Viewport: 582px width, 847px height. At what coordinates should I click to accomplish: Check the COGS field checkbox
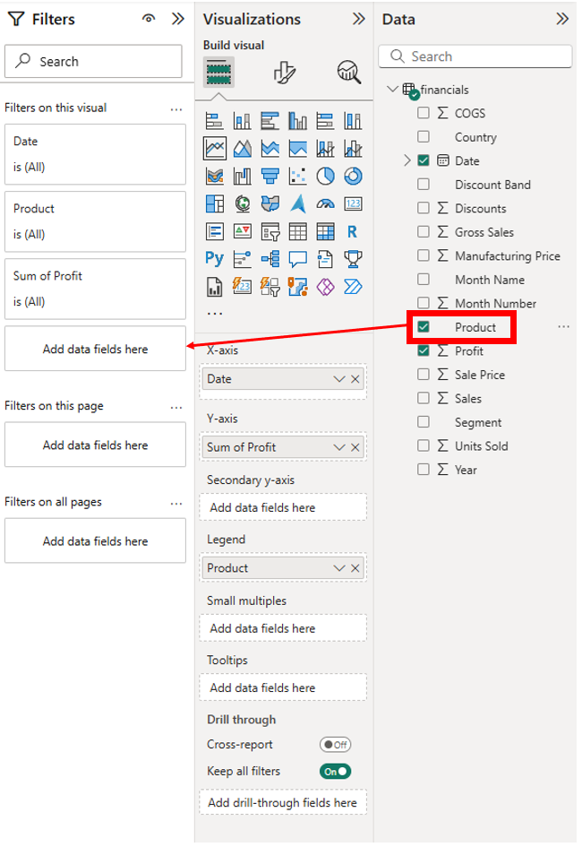point(424,112)
